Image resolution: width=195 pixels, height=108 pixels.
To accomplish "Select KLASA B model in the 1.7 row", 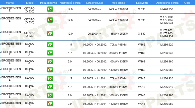I will click(29, 87).
